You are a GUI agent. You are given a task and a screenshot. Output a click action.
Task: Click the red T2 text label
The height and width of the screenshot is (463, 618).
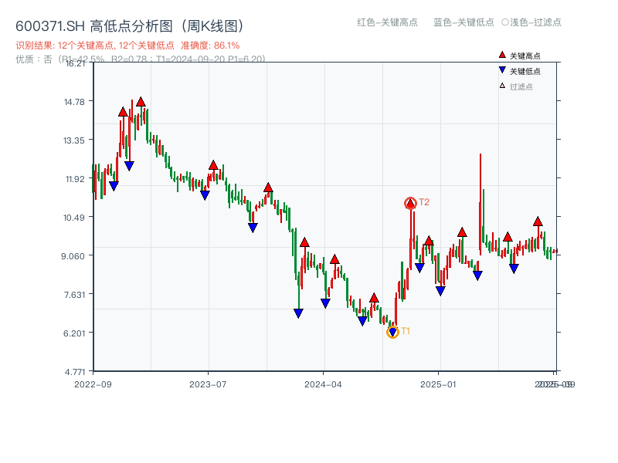coord(424,202)
